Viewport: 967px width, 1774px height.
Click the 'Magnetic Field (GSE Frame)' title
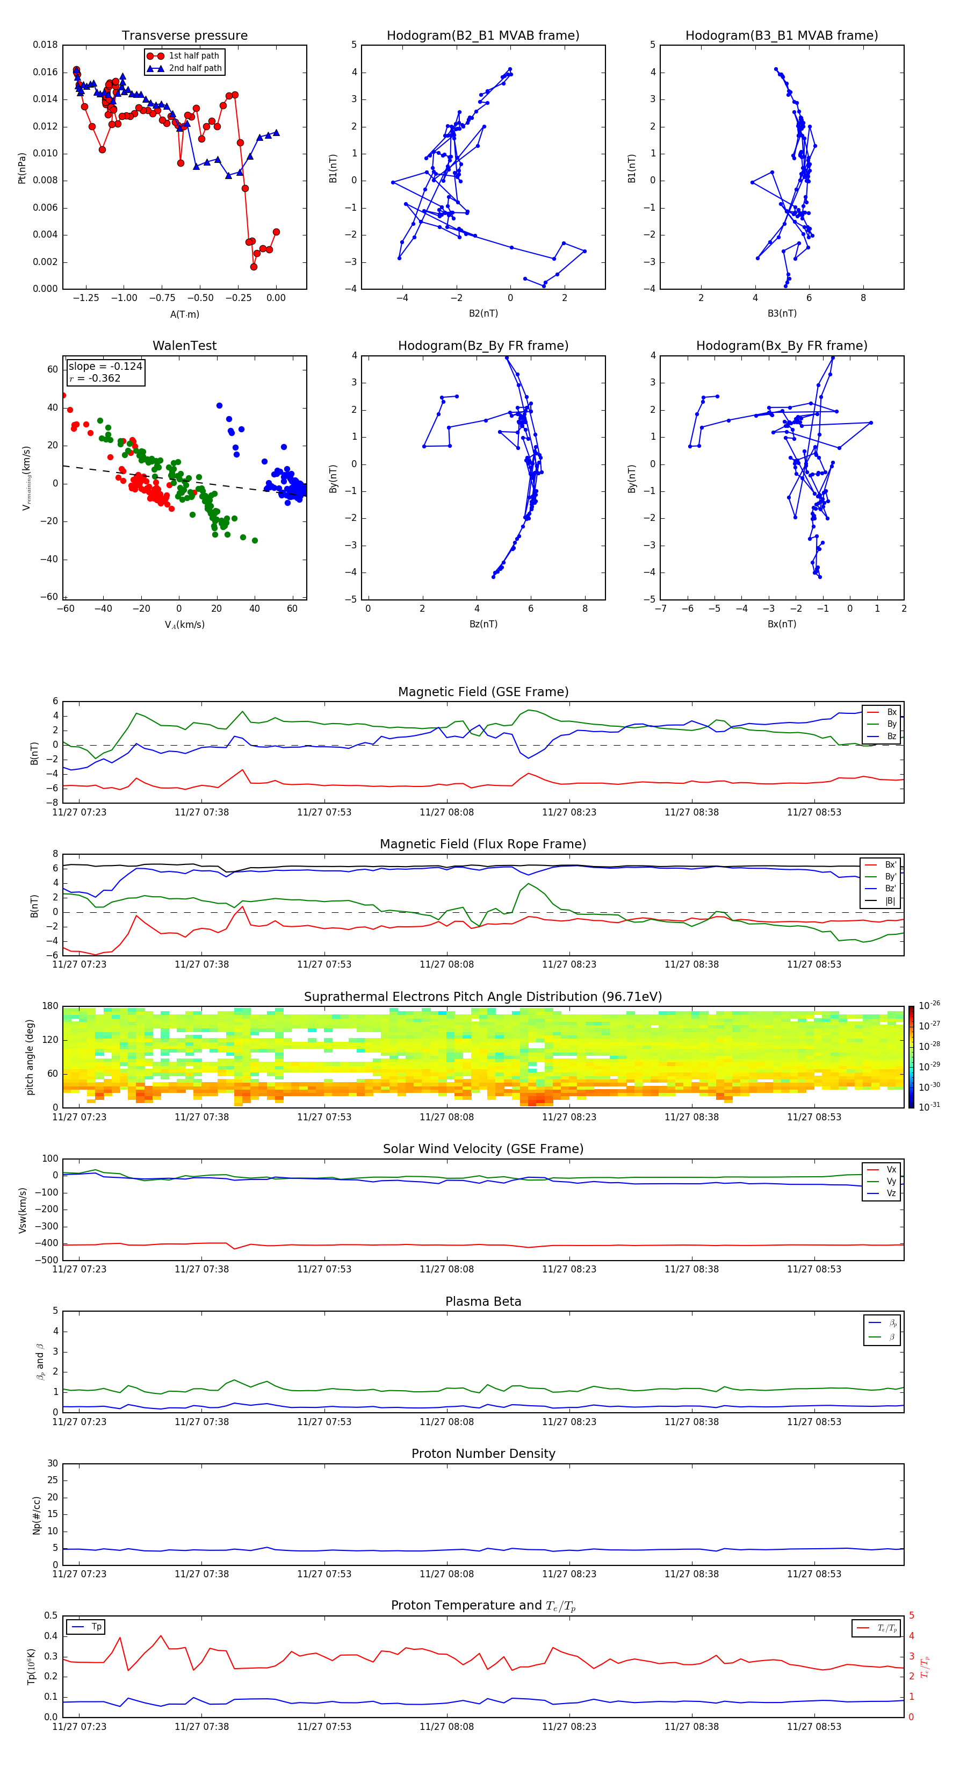point(483,692)
